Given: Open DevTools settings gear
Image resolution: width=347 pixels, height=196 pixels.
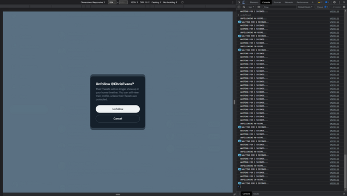Looking at the screenshot, I should point(334,2).
